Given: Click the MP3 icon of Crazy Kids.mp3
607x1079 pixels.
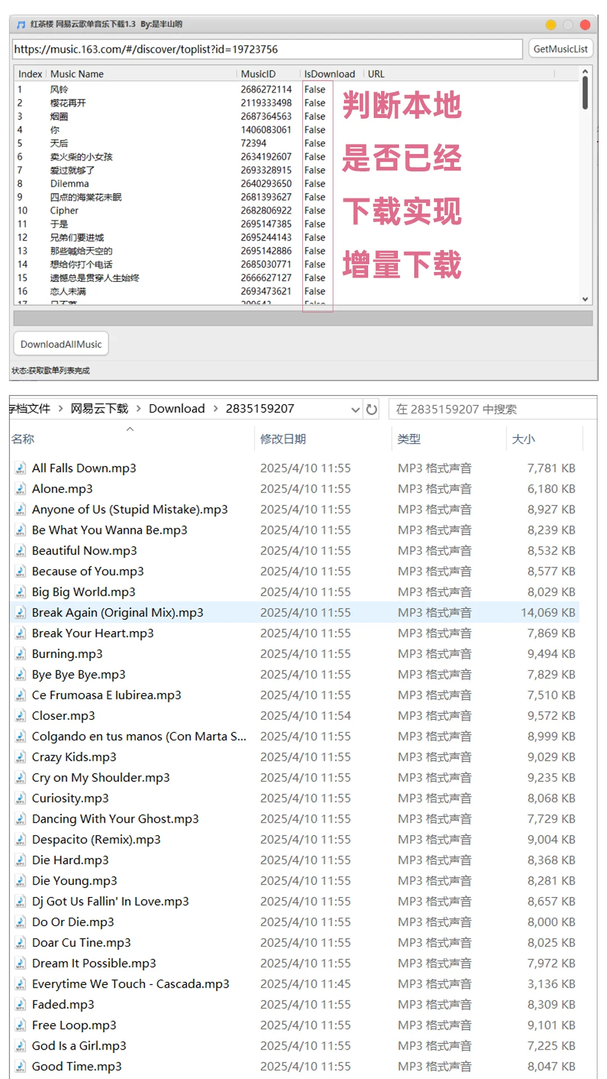Looking at the screenshot, I should pos(20,757).
